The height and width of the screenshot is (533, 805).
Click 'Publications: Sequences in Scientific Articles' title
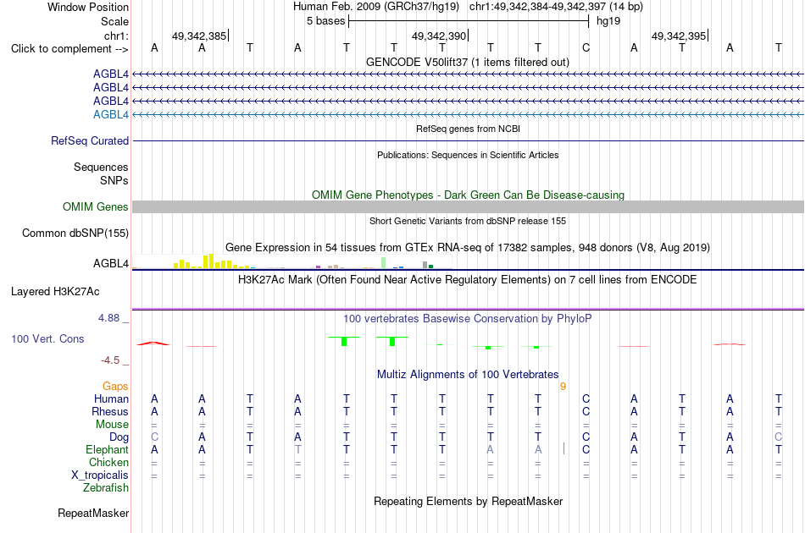click(x=468, y=155)
